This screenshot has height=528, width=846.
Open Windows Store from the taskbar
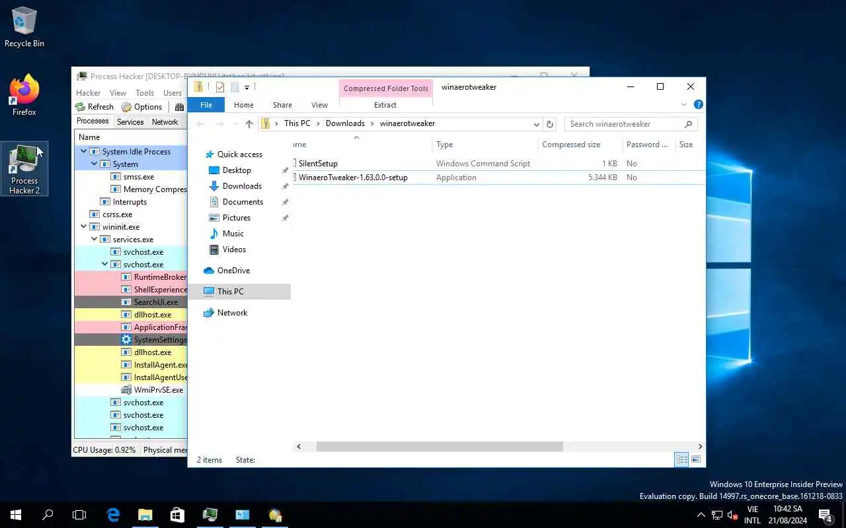coord(177,515)
